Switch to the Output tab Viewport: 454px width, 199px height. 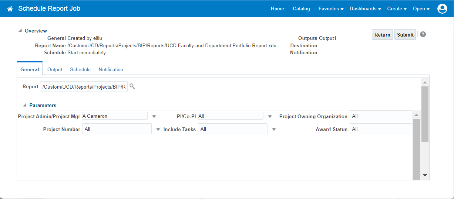point(55,69)
